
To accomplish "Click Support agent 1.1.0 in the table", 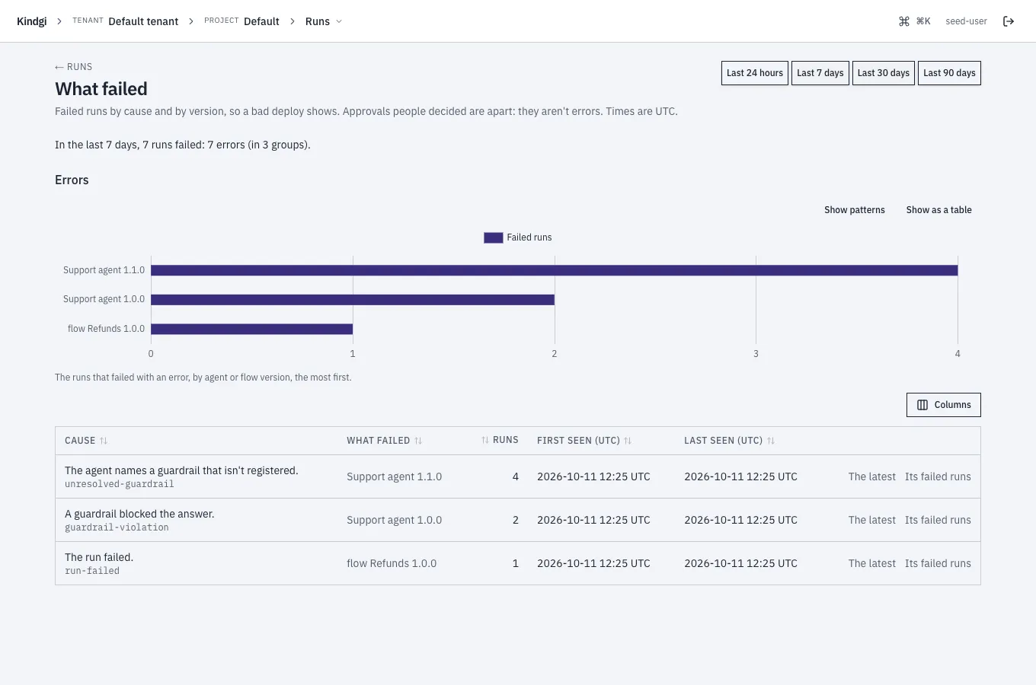I will pyautogui.click(x=394, y=476).
